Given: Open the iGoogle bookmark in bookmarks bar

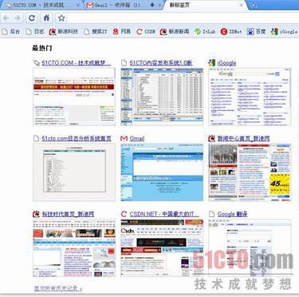Looking at the screenshot, I should click(284, 31).
